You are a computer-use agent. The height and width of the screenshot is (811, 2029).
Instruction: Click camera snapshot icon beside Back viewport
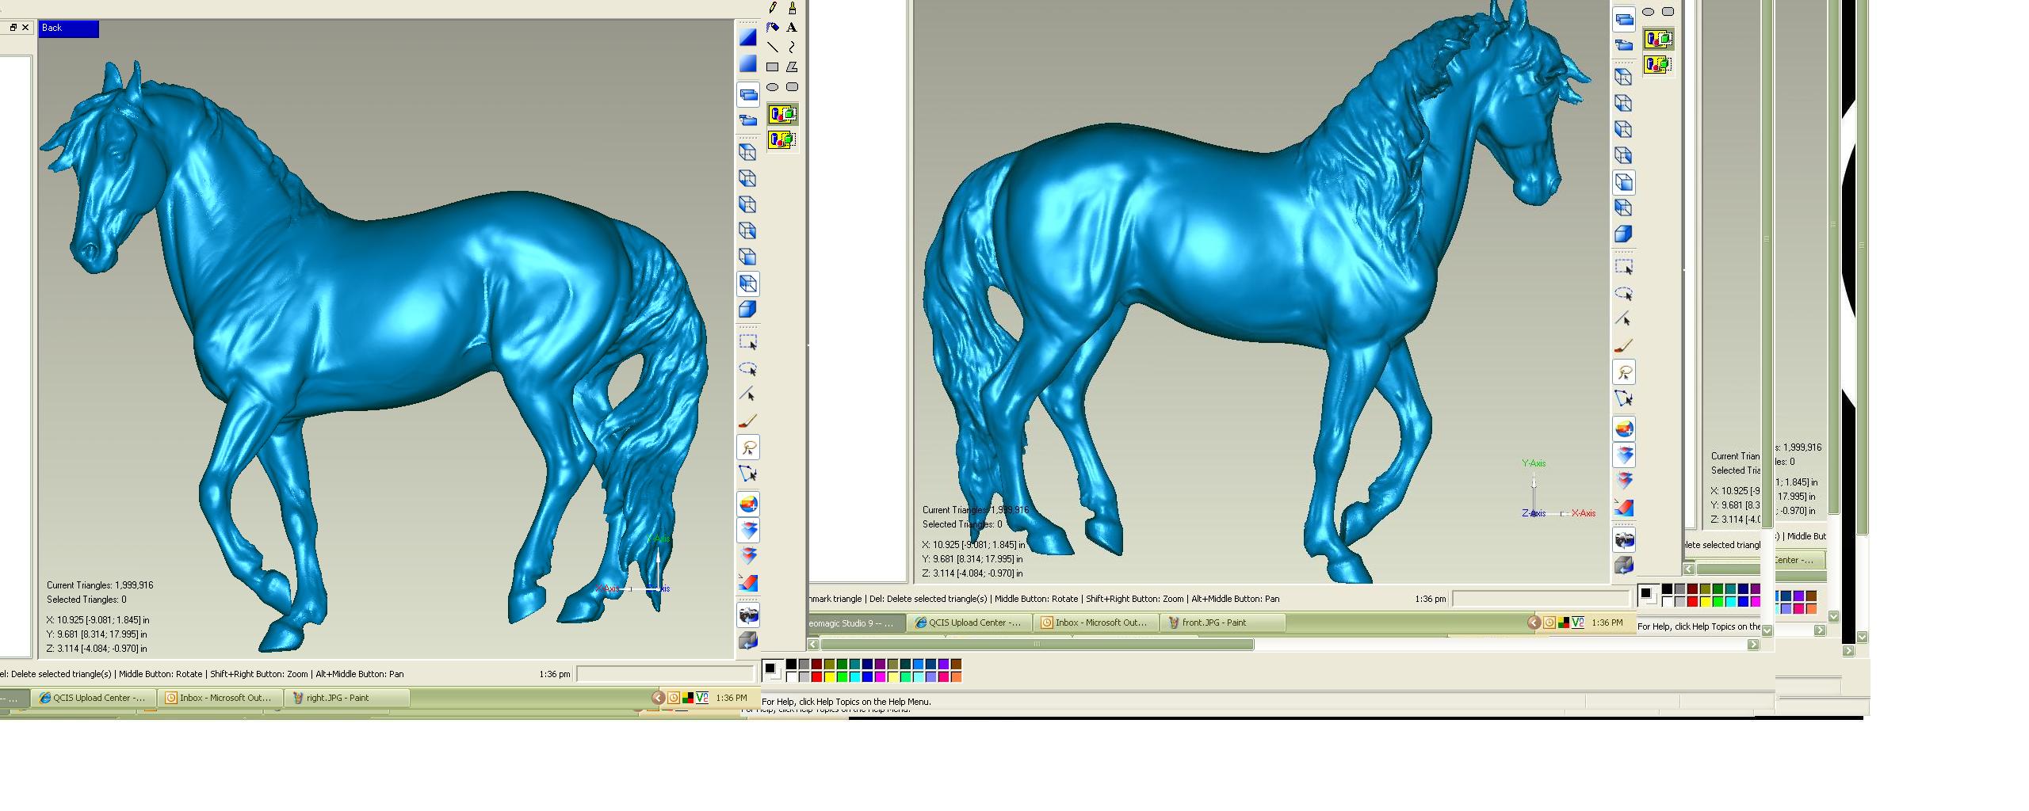click(748, 615)
